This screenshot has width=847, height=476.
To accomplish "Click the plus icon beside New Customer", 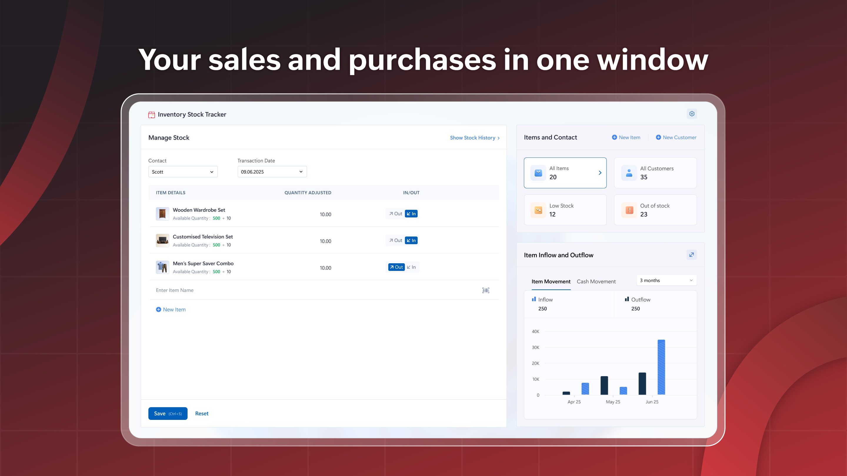I will tap(658, 137).
